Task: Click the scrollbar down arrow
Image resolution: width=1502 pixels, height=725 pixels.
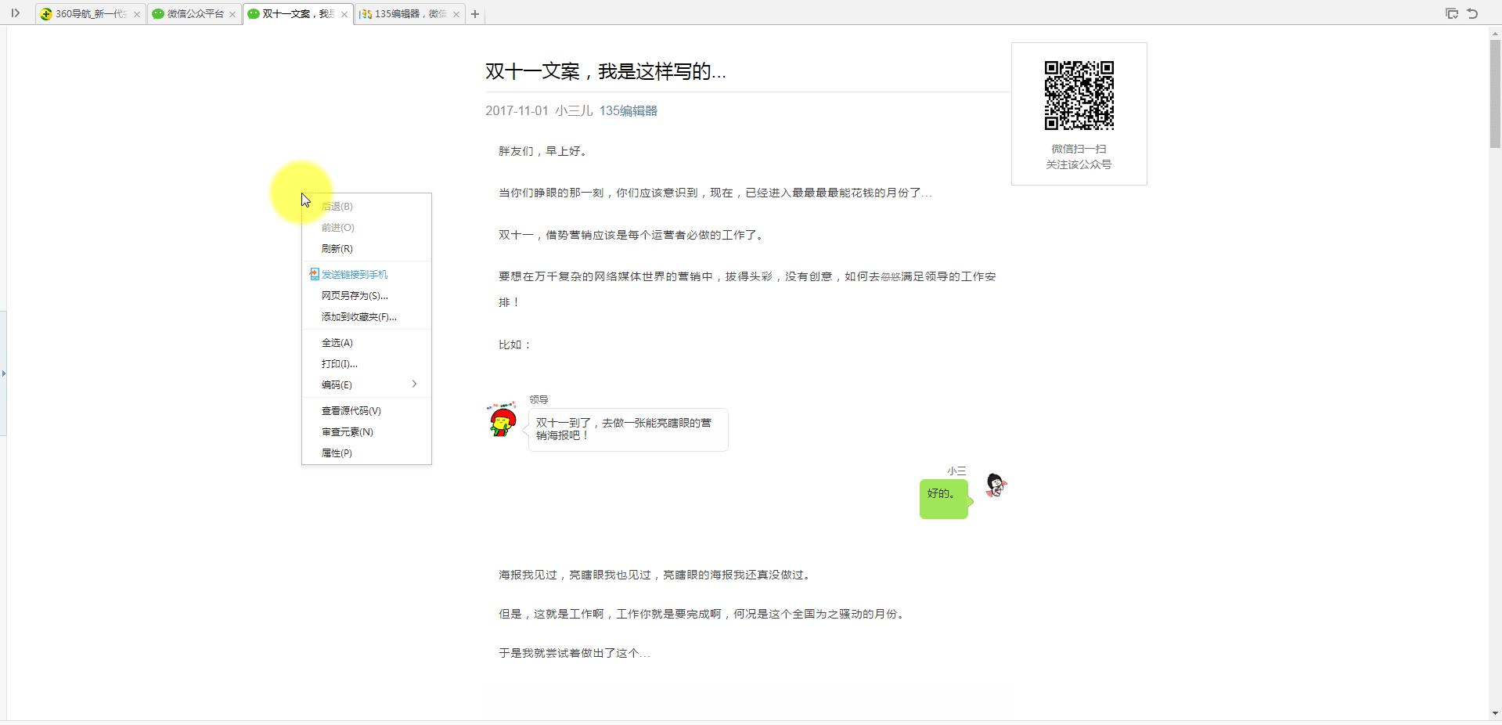Action: coord(1495,713)
